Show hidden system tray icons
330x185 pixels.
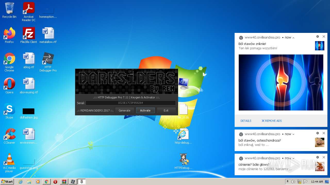tap(288, 182)
